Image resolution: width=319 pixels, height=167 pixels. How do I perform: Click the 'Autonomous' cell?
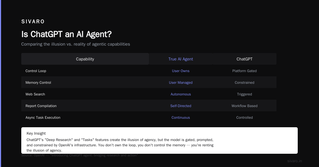click(x=181, y=94)
